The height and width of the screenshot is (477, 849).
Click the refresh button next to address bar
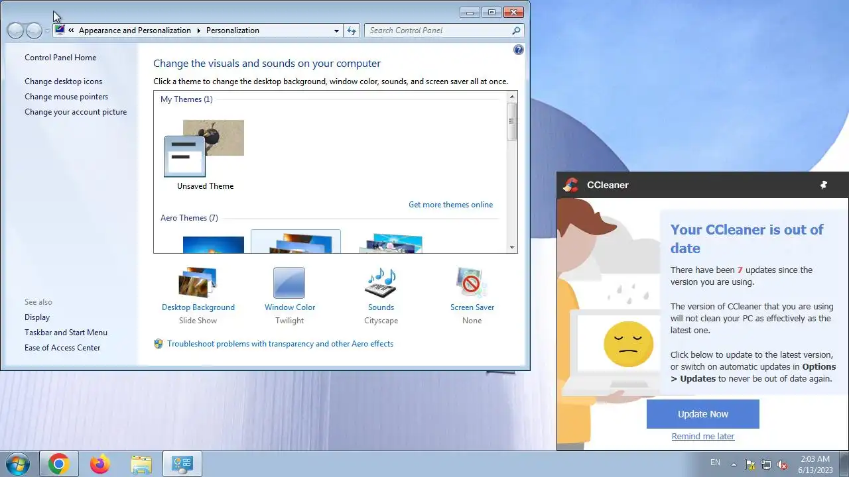click(352, 30)
